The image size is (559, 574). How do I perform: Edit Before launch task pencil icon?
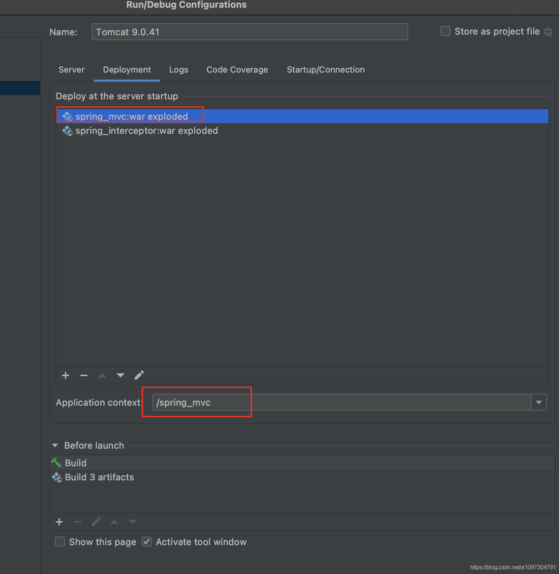[96, 522]
